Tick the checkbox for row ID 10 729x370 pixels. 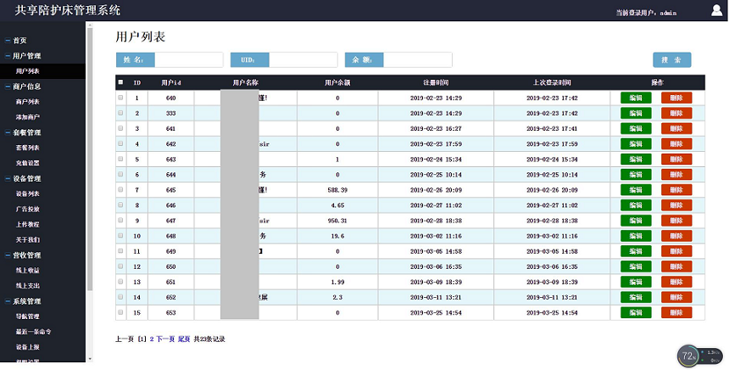pyautogui.click(x=120, y=236)
